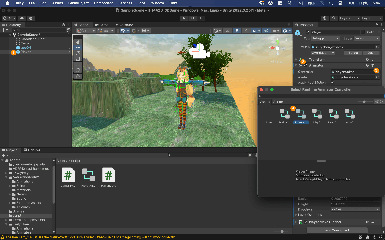The width and height of the screenshot is (385, 240).
Task: Toggle 2D view mode
Action: point(227,31)
